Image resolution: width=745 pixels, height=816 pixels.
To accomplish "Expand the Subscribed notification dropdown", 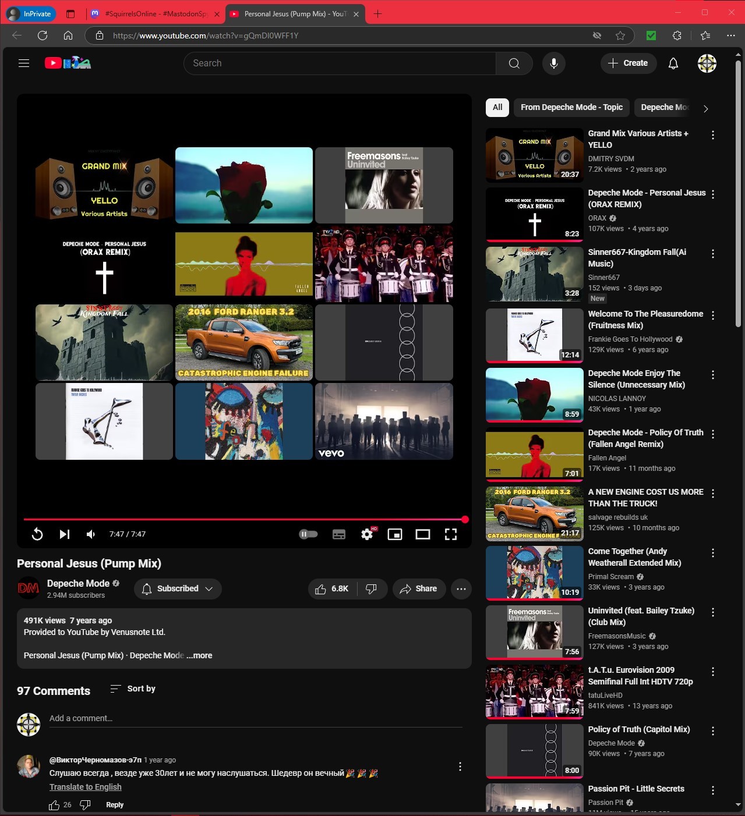I will click(x=178, y=588).
